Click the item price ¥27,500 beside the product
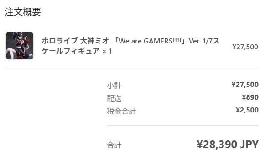Screen dimensions: 265x166 tap(245, 47)
